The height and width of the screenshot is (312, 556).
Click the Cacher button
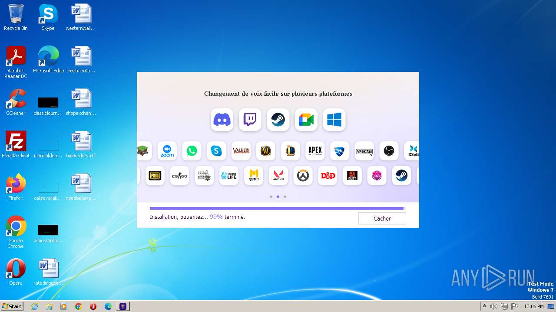point(382,218)
